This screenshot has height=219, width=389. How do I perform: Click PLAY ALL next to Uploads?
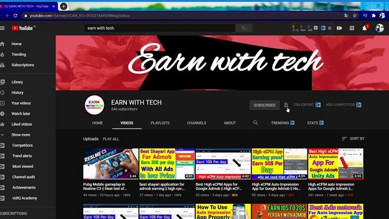[x=111, y=139]
